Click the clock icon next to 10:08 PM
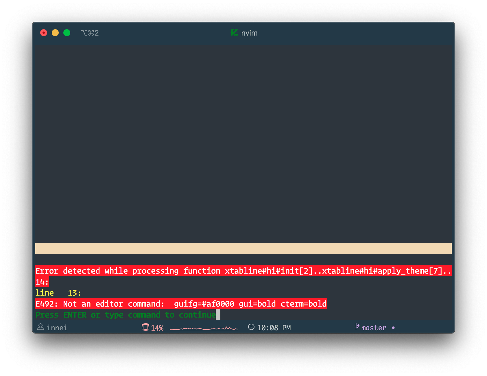Image resolution: width=487 pixels, height=376 pixels. (x=251, y=327)
